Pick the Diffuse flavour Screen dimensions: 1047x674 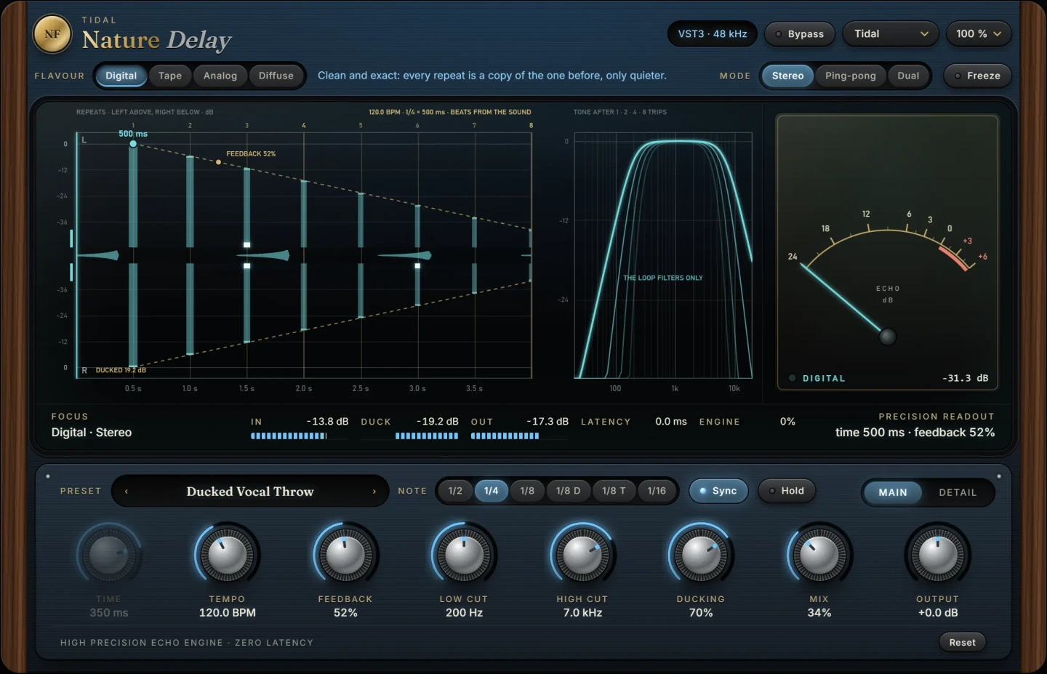coord(276,76)
